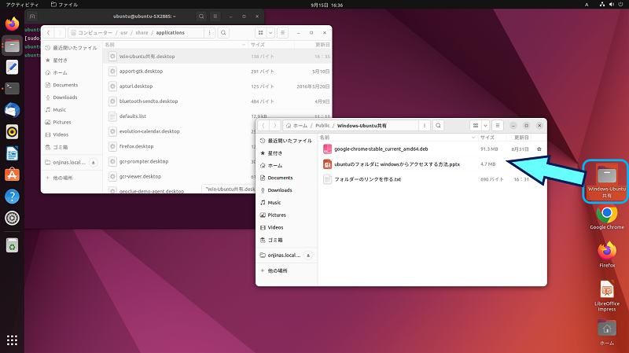Open Rhythmbox from the dock
This screenshot has width=629, height=353.
point(12,131)
